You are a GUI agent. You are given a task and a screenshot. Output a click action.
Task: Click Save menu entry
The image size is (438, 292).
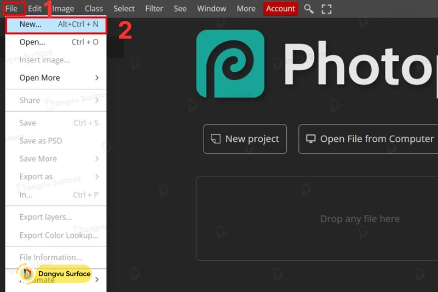(x=56, y=123)
